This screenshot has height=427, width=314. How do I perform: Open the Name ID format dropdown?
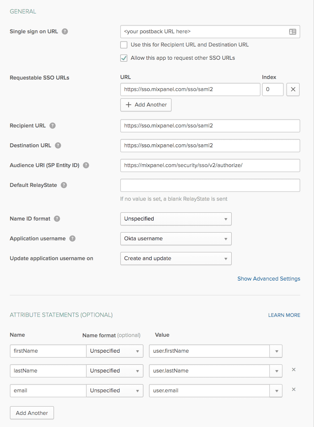[226, 219]
